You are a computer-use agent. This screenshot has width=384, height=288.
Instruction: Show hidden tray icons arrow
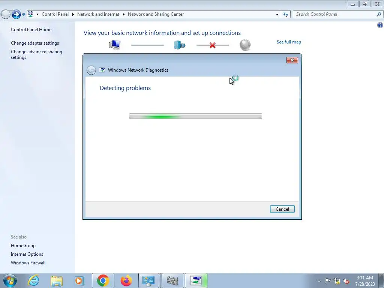click(x=319, y=281)
